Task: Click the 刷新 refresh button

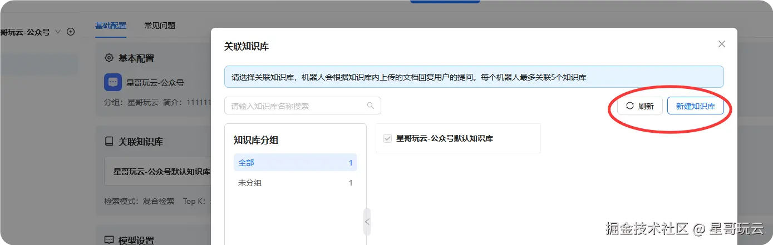Action: coord(640,106)
